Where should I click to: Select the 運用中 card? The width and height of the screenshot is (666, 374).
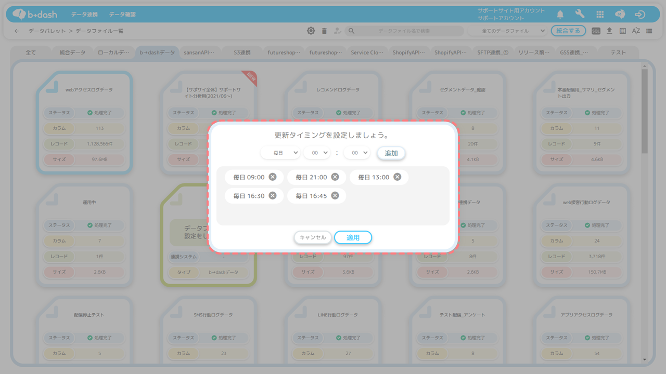point(84,234)
